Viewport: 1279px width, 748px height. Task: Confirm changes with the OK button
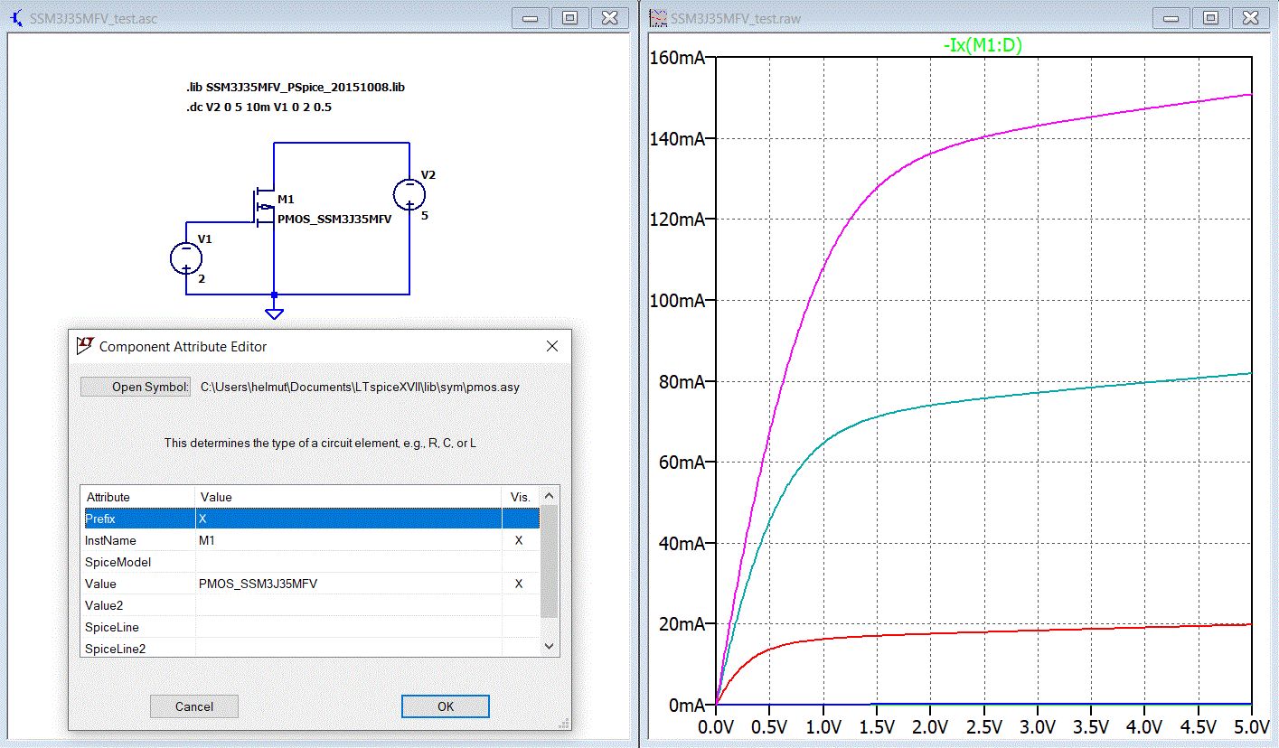click(445, 706)
